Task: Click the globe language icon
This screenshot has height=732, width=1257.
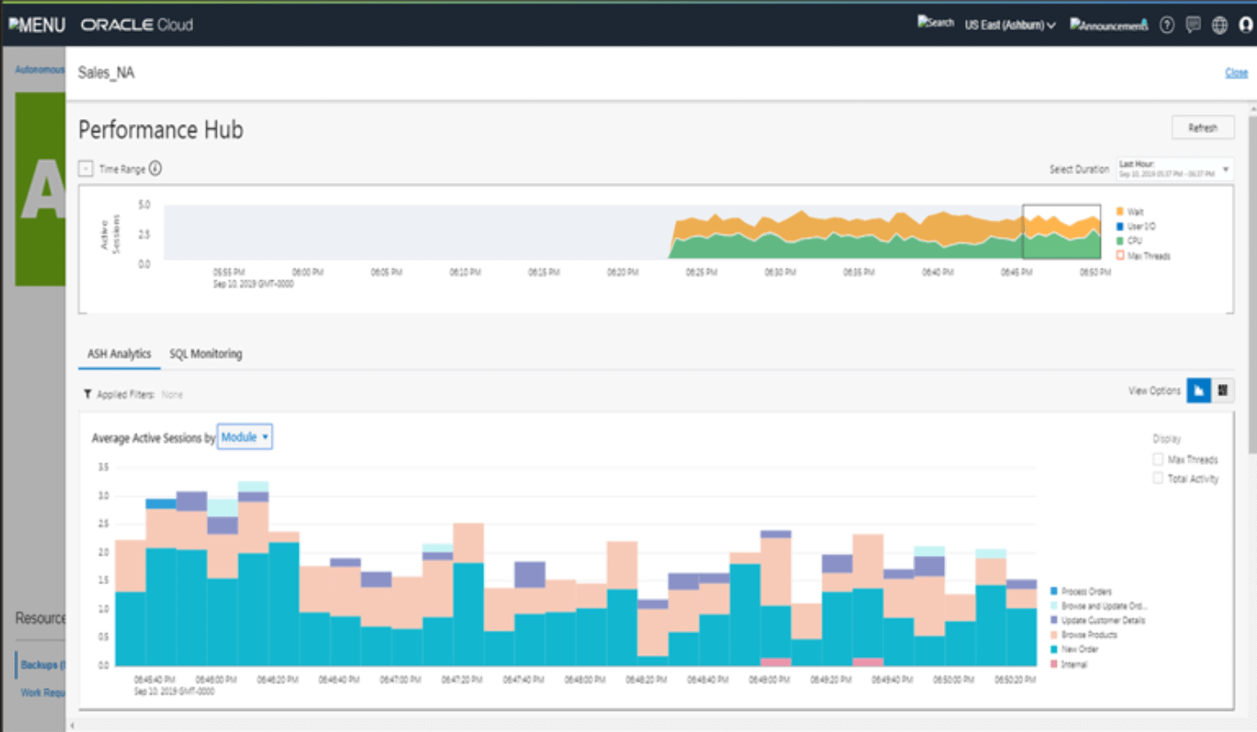Action: tap(1220, 25)
